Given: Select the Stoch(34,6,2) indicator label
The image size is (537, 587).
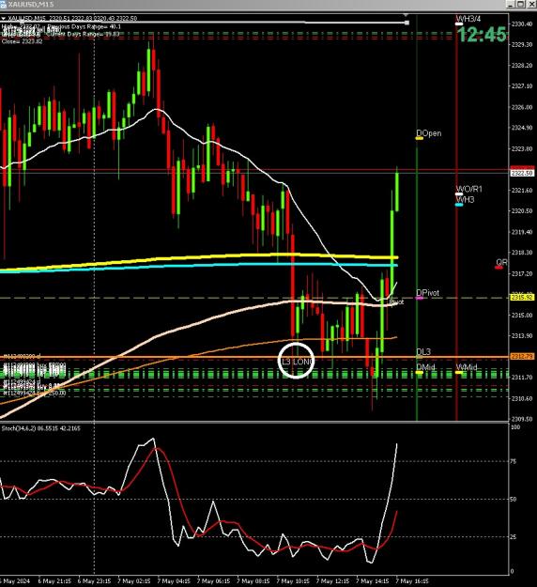Looking at the screenshot, I should 41,428.
